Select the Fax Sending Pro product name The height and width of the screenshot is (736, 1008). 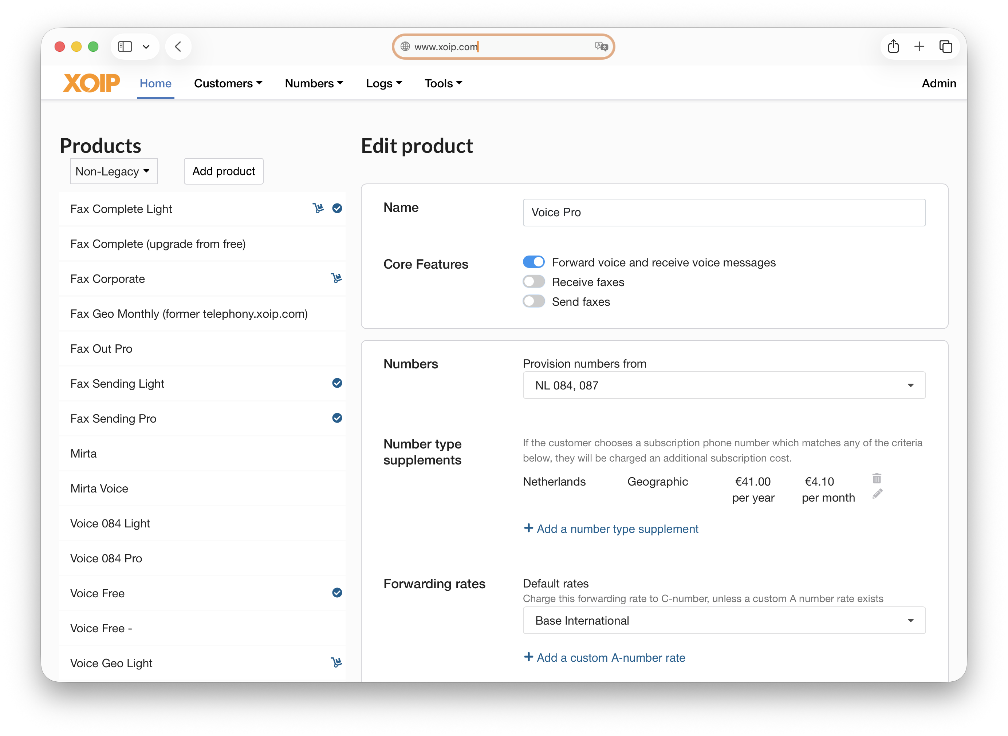coord(113,418)
